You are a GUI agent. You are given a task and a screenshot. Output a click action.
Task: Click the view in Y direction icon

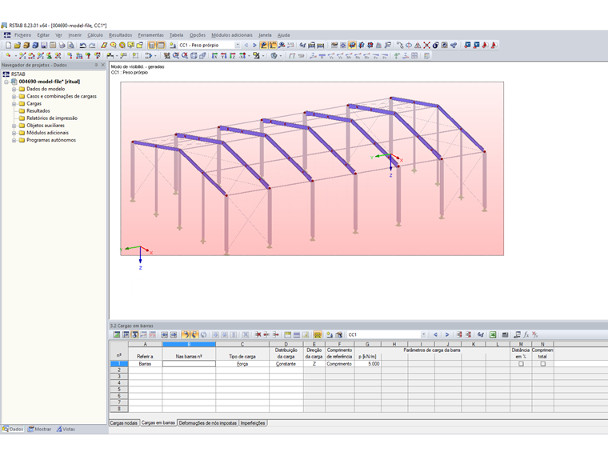(x=223, y=56)
